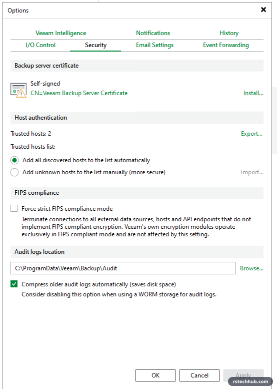
Task: Click the Self-signed certificate label
Action: (x=45, y=84)
